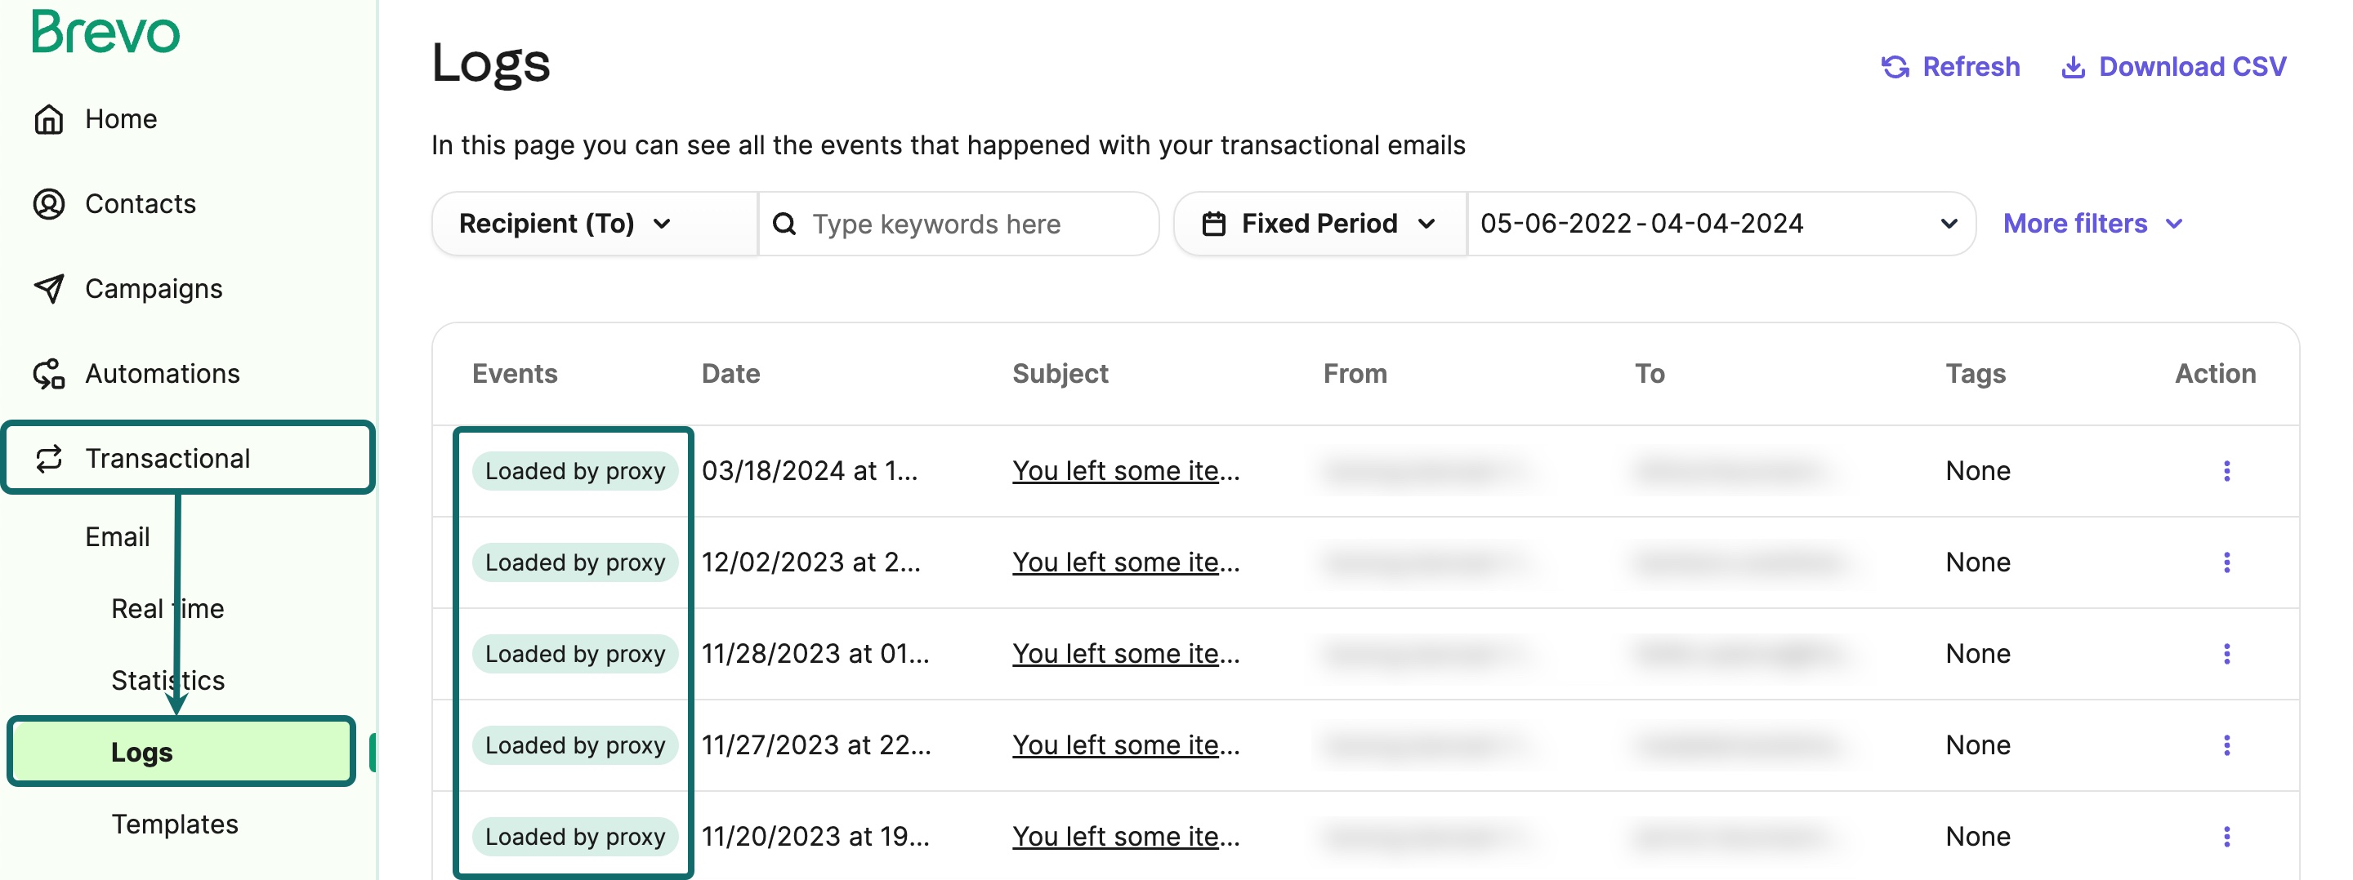
Task: Open Templates in the sidebar
Action: pos(175,824)
